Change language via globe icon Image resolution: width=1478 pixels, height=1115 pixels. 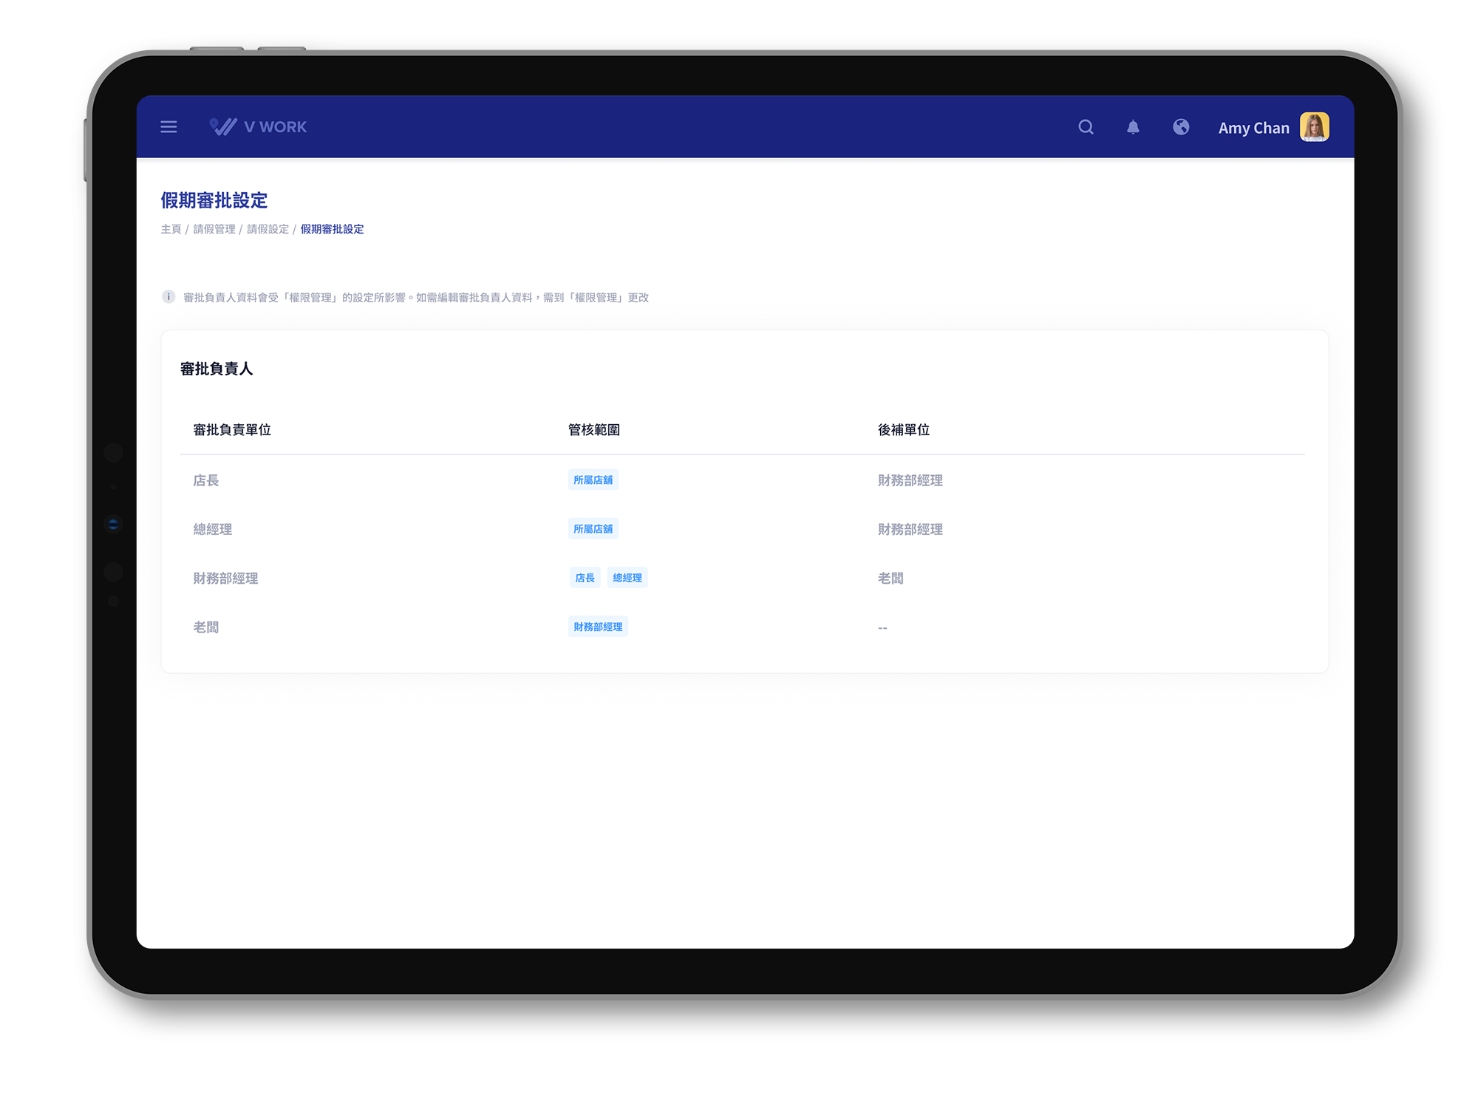pos(1181,127)
